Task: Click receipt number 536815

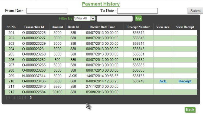Action: (x=139, y=49)
